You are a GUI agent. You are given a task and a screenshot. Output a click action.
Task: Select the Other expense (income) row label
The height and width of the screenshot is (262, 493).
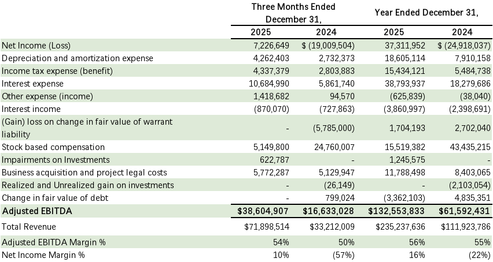click(x=47, y=96)
